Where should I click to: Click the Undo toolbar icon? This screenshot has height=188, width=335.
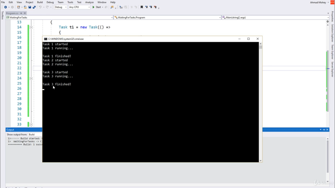[40, 7]
